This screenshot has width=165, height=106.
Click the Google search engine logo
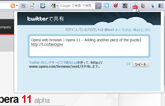click(x=53, y=6)
